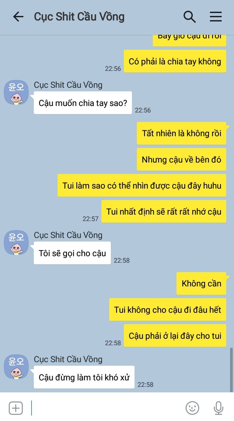This screenshot has height=421, width=234.
Task: Open chat search with magnifier icon
Action: point(189,17)
